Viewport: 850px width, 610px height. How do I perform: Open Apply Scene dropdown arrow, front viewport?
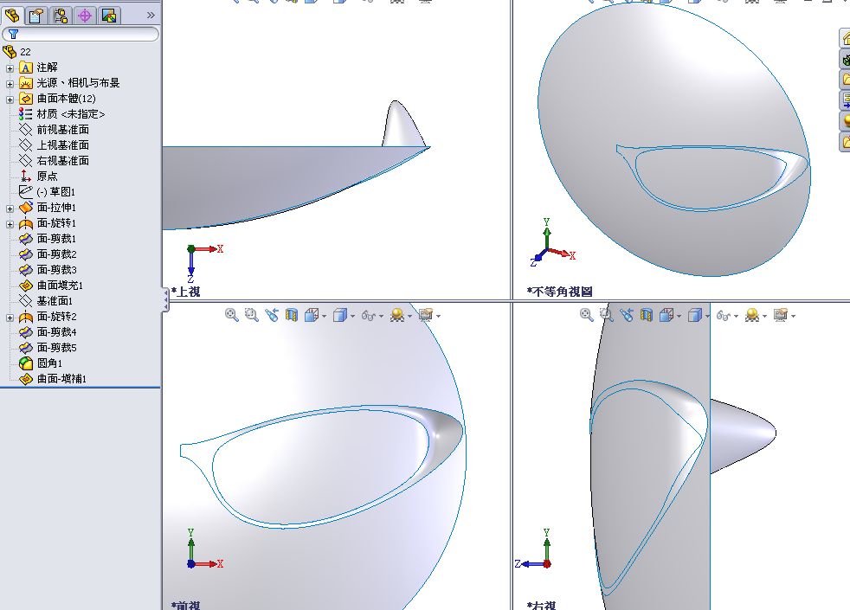[409, 317]
